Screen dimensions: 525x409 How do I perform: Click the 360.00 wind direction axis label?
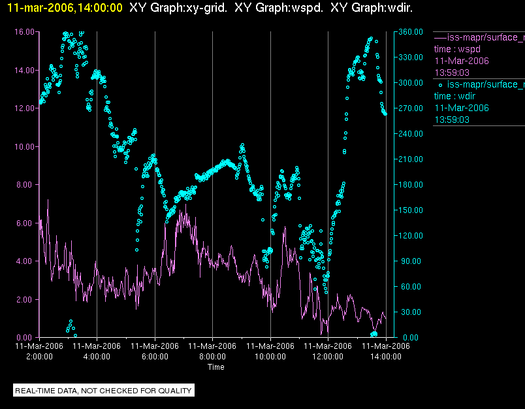pos(411,32)
